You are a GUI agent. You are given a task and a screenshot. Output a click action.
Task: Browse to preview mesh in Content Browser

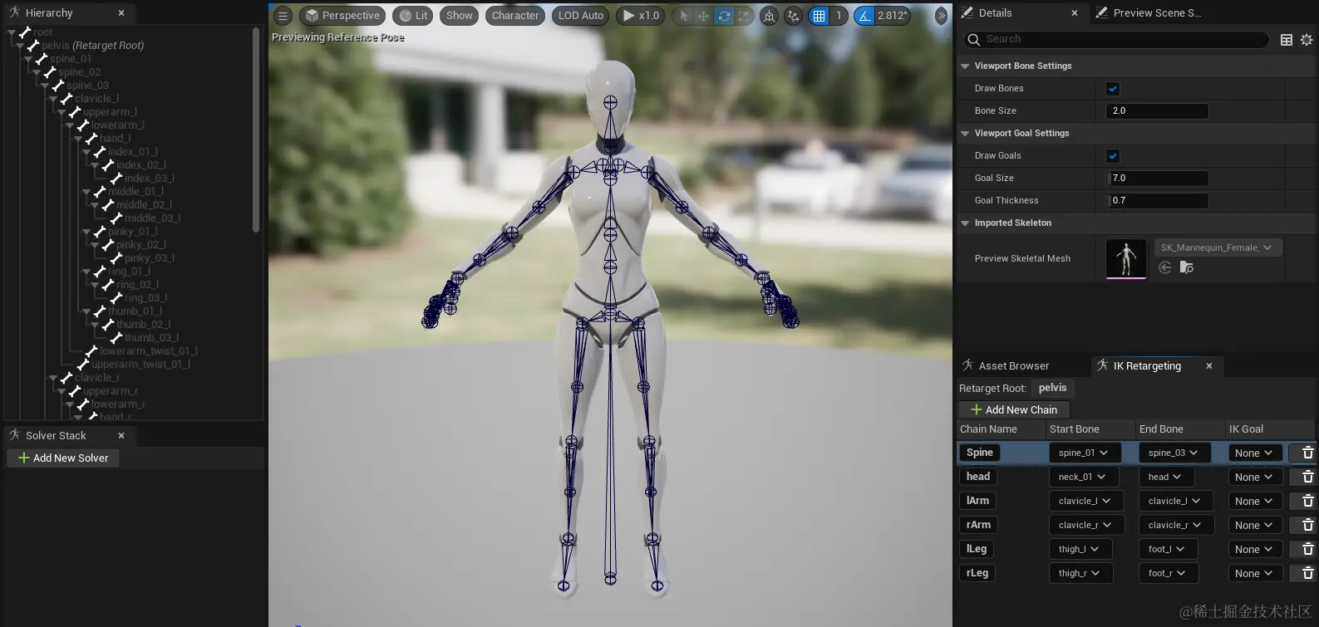1187,267
